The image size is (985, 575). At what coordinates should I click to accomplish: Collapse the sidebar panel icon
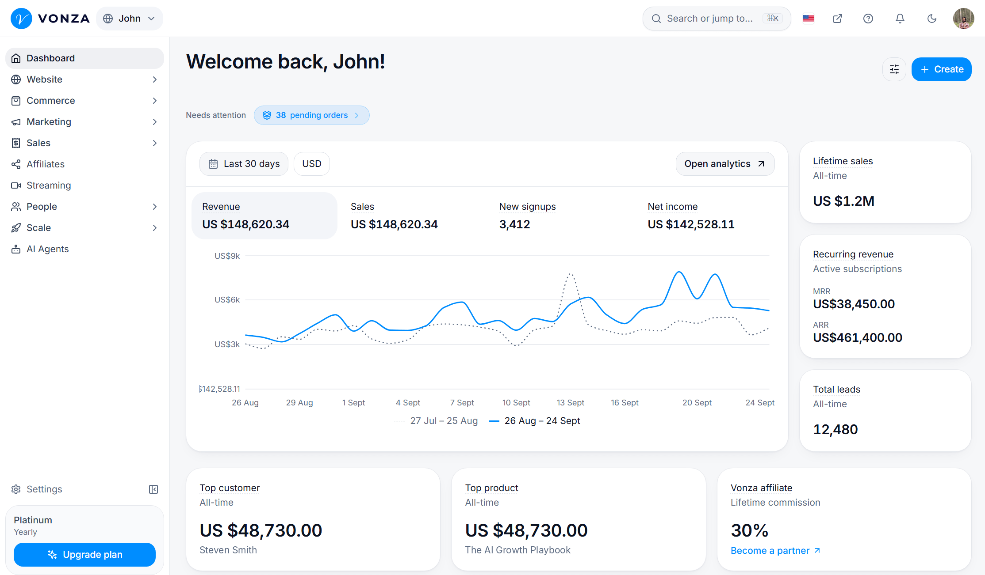(x=153, y=489)
